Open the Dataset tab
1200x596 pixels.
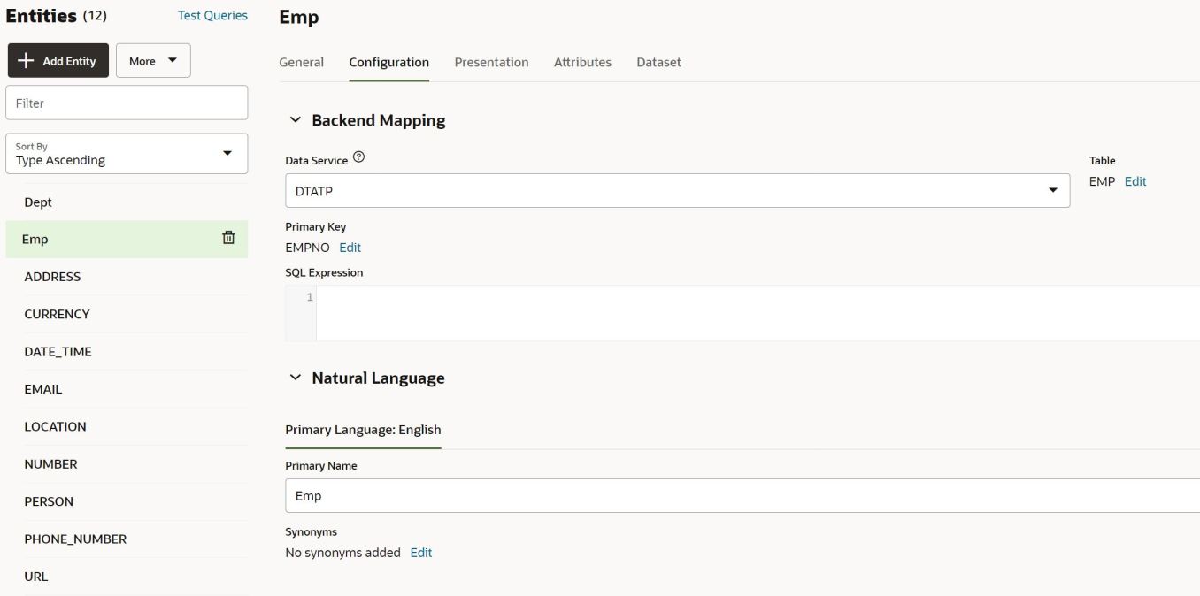click(658, 62)
